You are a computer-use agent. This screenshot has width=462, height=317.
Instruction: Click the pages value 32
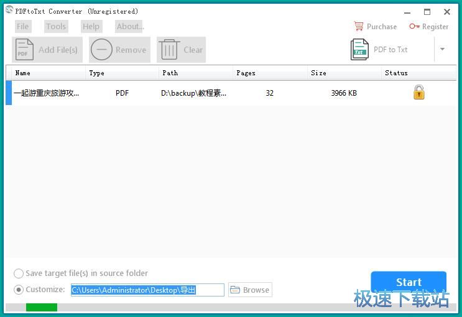(x=270, y=93)
